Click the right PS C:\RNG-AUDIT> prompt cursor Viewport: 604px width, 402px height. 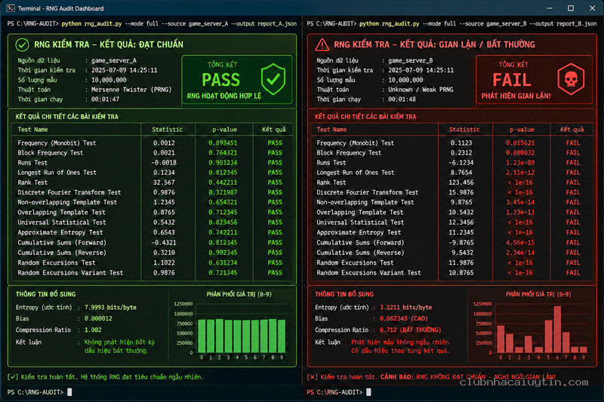click(x=368, y=392)
